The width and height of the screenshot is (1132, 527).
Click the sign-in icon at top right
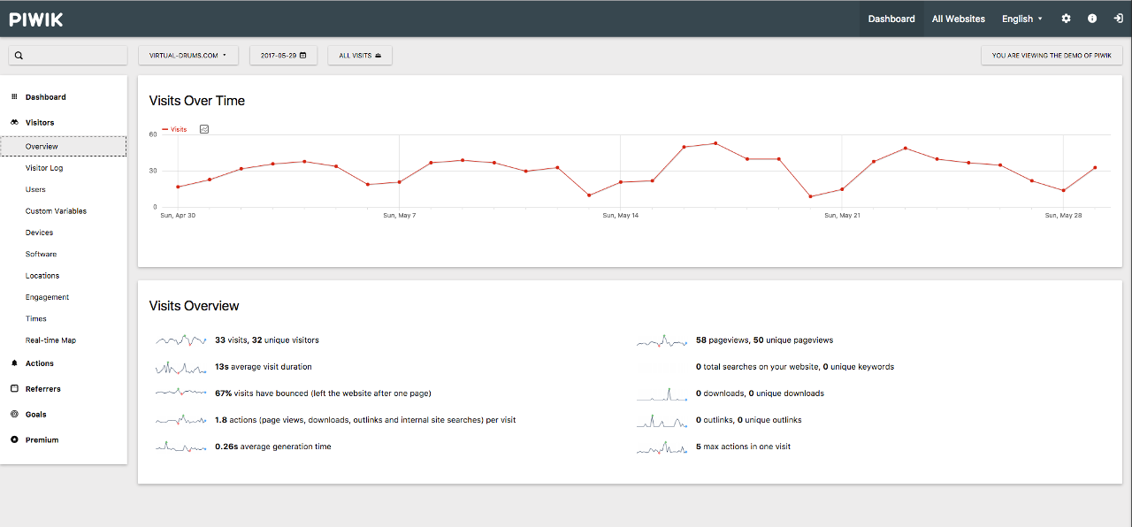pyautogui.click(x=1117, y=18)
